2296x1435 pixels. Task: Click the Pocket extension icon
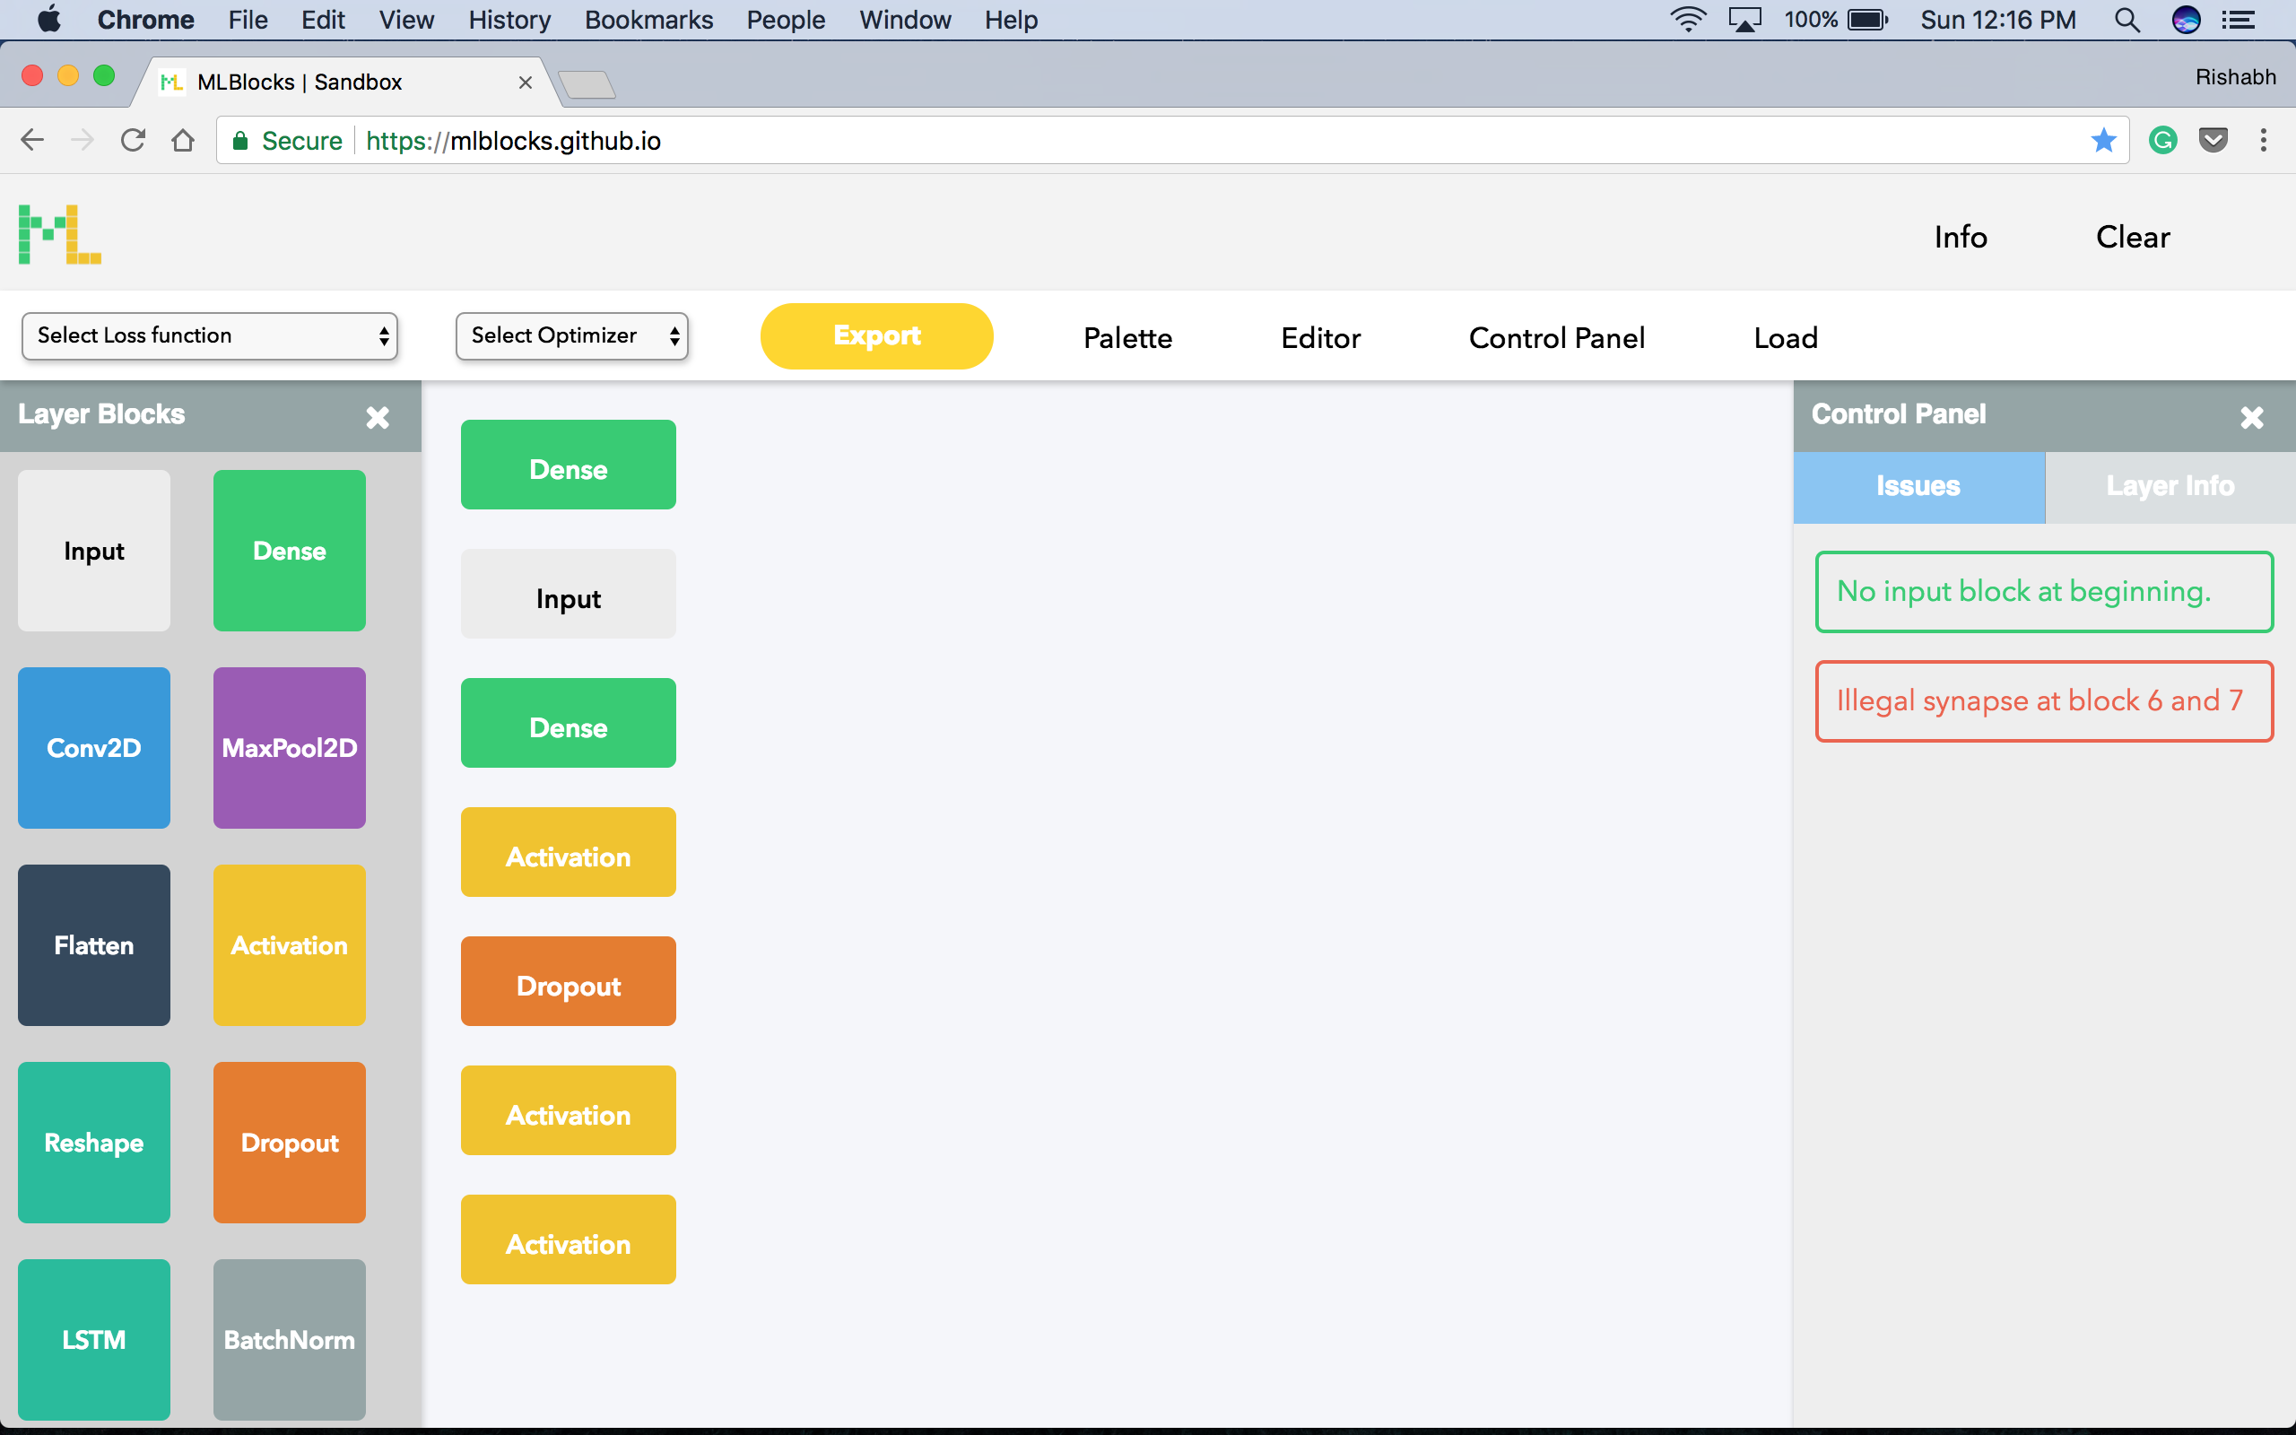point(2213,141)
